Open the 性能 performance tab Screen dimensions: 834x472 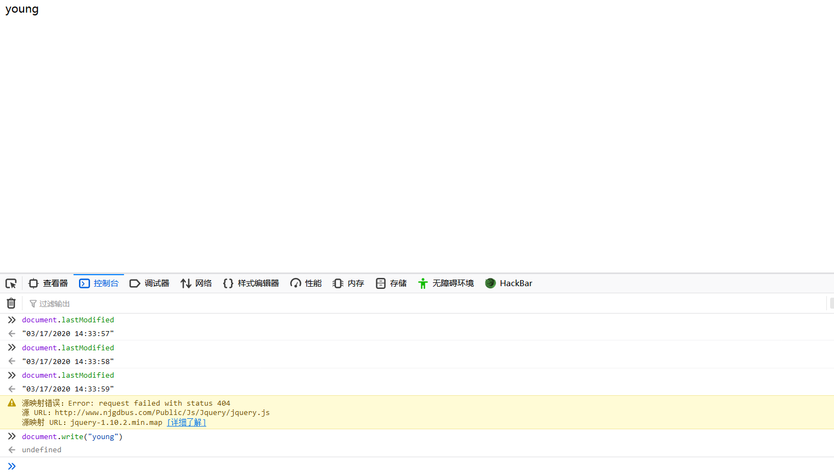(x=306, y=283)
